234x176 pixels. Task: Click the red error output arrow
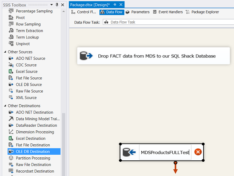(x=176, y=167)
